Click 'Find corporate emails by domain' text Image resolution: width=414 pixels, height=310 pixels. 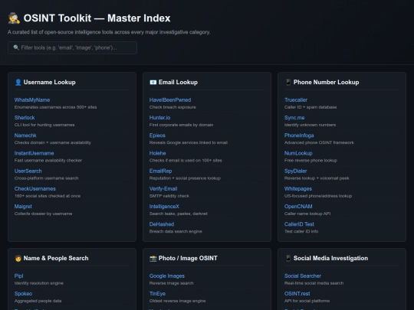pos(181,125)
